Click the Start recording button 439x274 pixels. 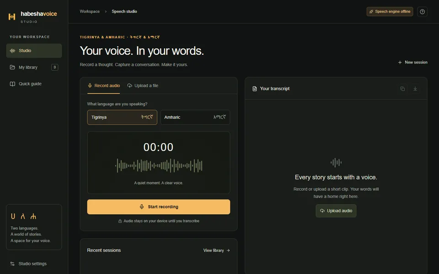pyautogui.click(x=159, y=207)
